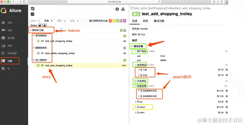
Task: Sort the tree by 名称 column
Action: click(x=48, y=21)
